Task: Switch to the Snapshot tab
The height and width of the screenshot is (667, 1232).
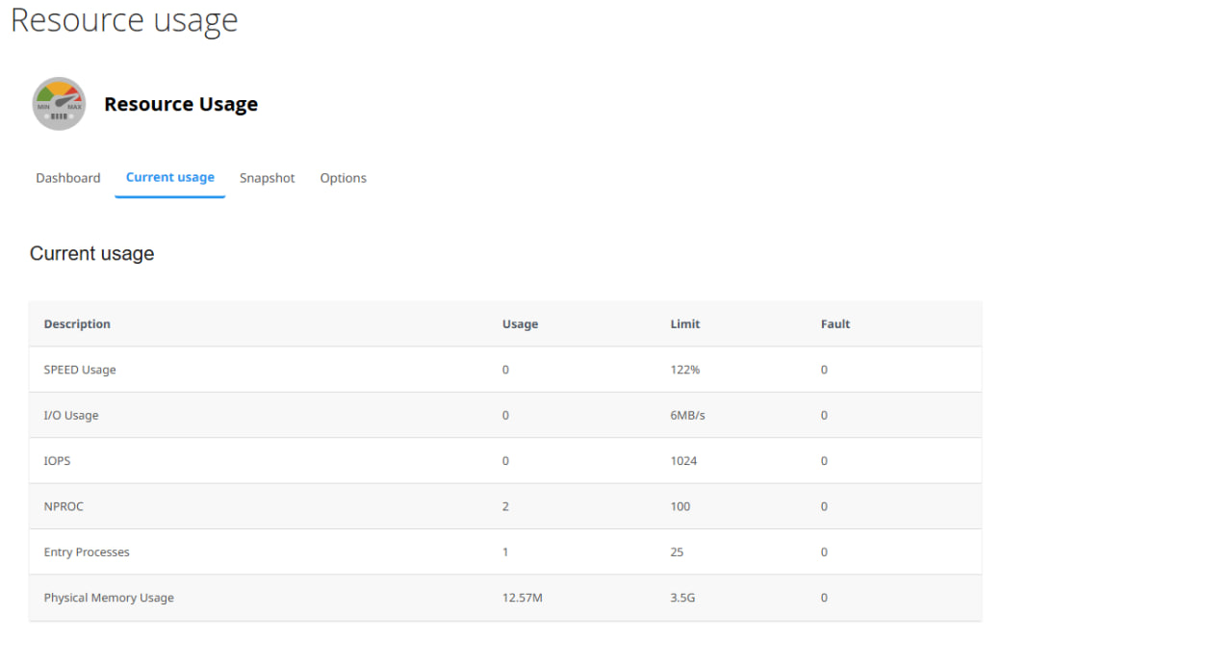Action: [267, 178]
